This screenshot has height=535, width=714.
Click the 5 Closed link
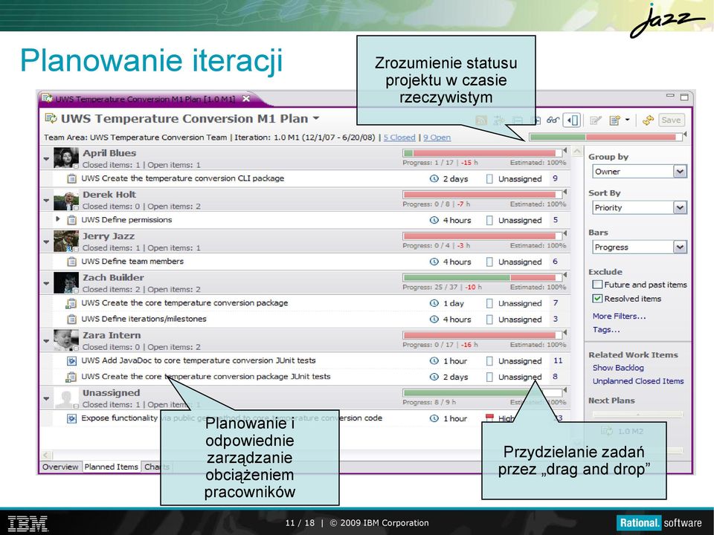pyautogui.click(x=399, y=137)
